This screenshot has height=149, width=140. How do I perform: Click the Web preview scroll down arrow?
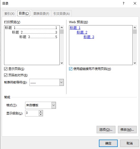click(135, 63)
